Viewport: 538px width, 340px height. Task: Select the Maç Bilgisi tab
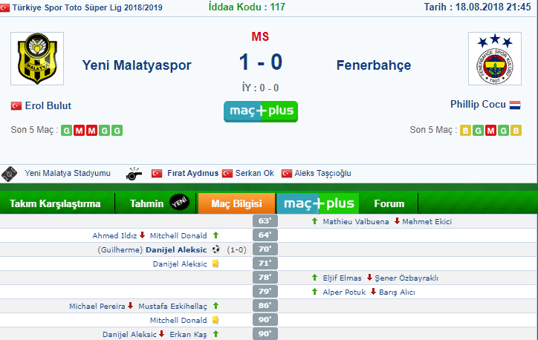coord(237,203)
